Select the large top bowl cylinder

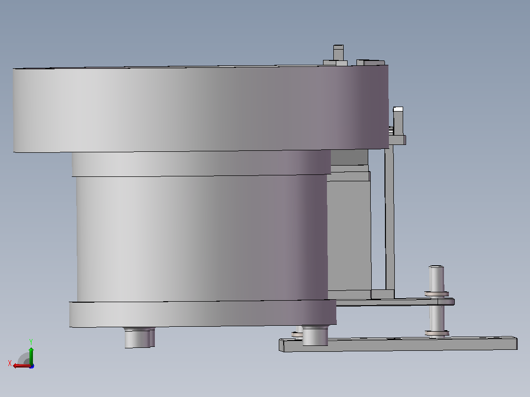(x=201, y=108)
